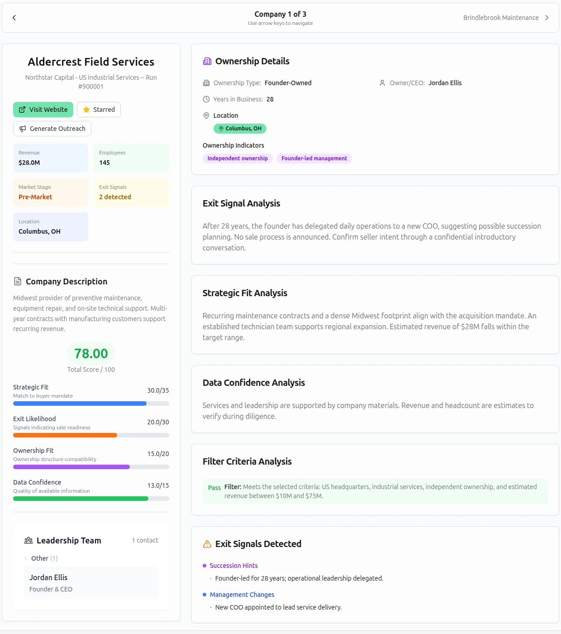Select the Columbus, OH location tag
The image size is (561, 634).
point(240,129)
